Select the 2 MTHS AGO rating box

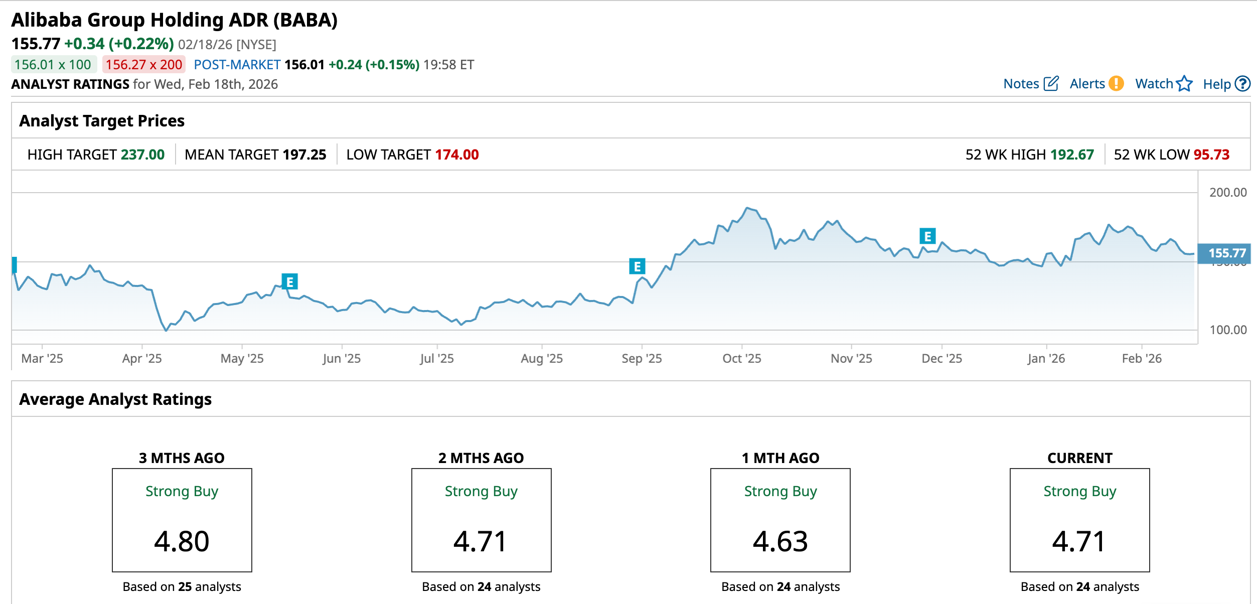tap(481, 520)
